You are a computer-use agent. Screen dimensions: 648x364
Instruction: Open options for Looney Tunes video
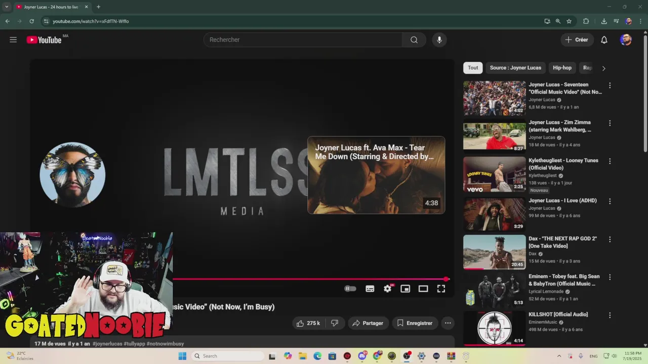coord(610,161)
